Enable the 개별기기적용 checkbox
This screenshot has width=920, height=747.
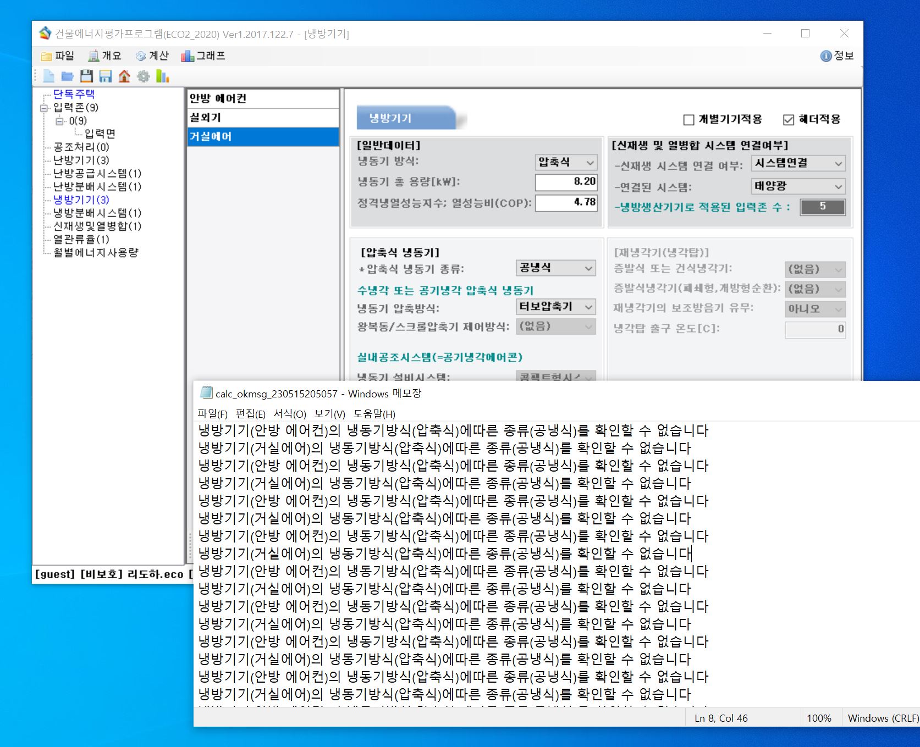pyautogui.click(x=688, y=120)
